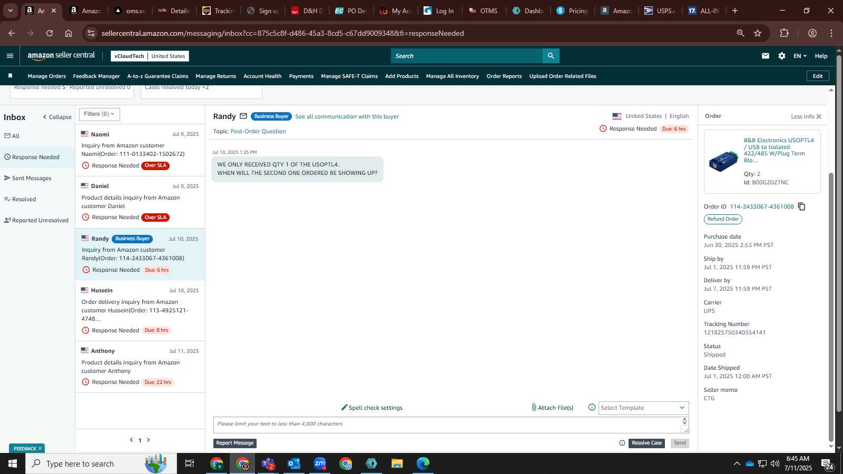Click info icon beside Resolve Case
Screen dimensions: 843x474
pos(622,443)
